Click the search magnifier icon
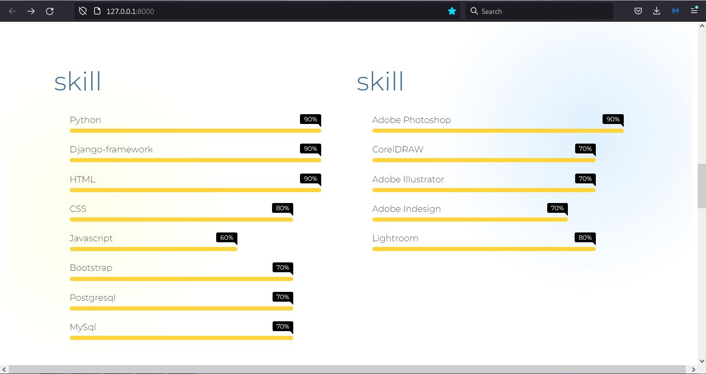 click(474, 11)
